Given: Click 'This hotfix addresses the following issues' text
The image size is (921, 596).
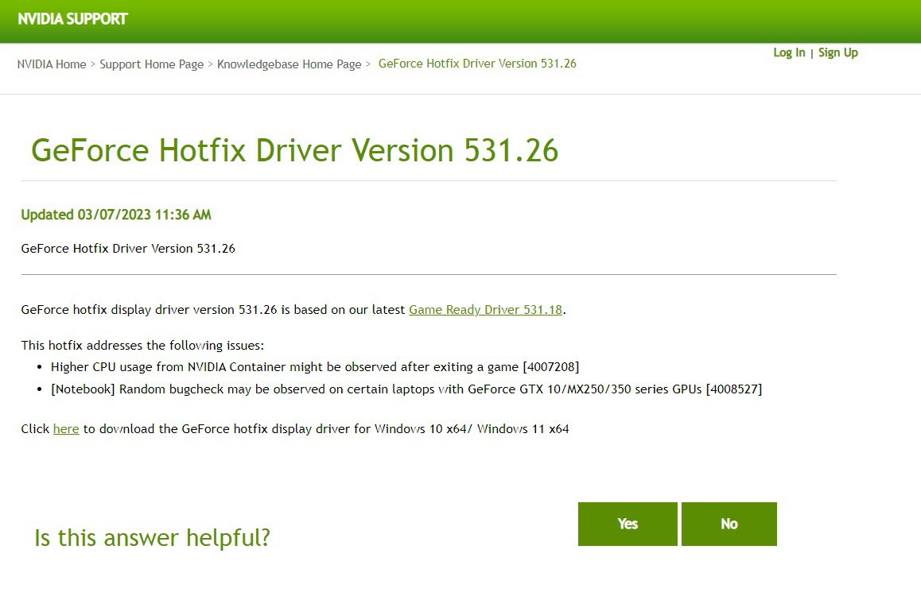Looking at the screenshot, I should 142,346.
